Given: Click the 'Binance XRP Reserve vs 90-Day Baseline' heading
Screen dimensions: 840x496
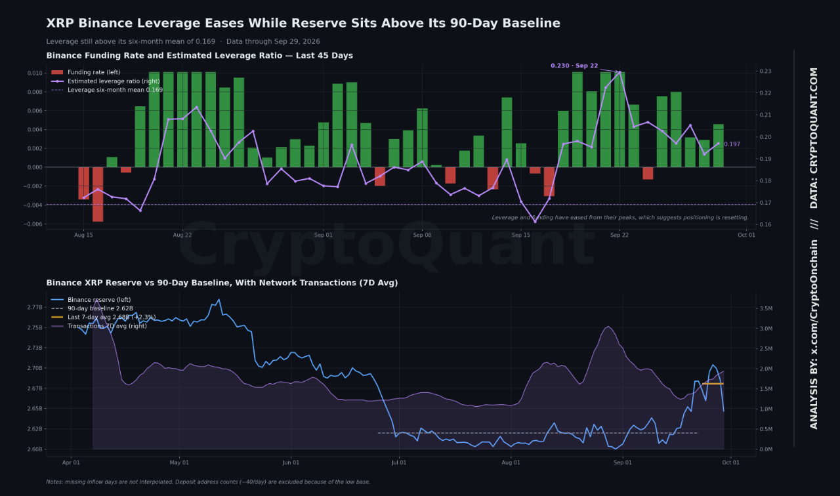Looking at the screenshot, I should 222,283.
